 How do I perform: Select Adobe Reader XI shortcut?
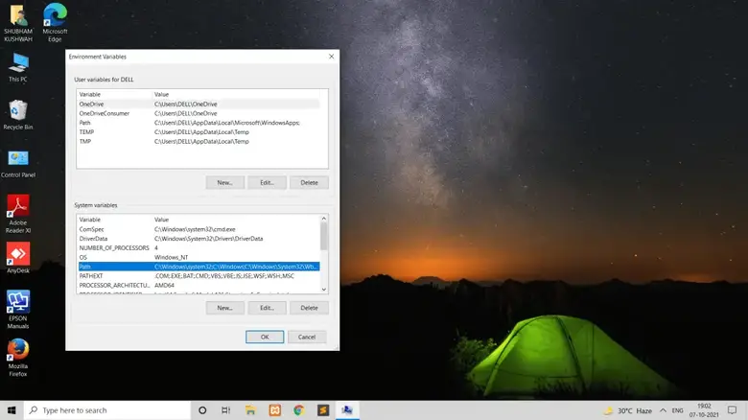pos(18,214)
